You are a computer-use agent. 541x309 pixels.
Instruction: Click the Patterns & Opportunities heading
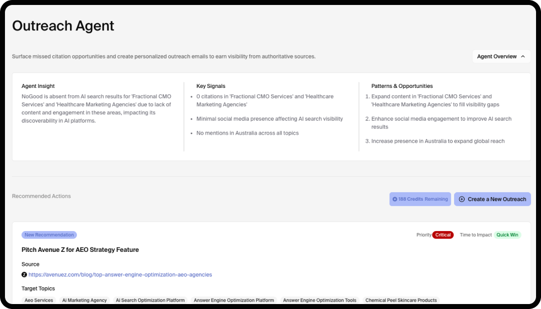(x=402, y=86)
